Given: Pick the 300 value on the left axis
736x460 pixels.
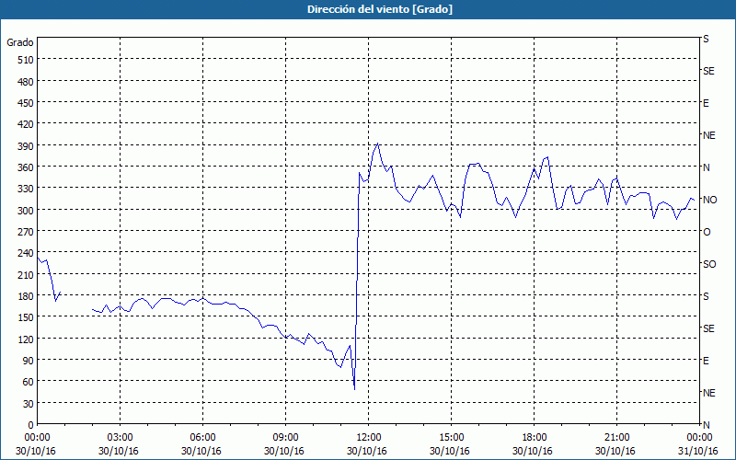Looking at the screenshot, I should tap(26, 211).
